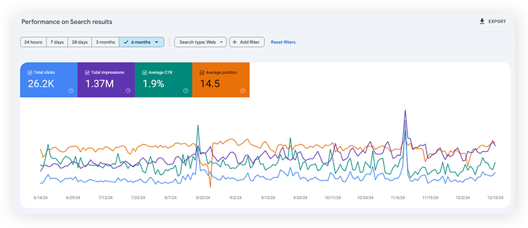Click the plus icon in Add filter
The width and height of the screenshot is (528, 228).
coord(234,42)
